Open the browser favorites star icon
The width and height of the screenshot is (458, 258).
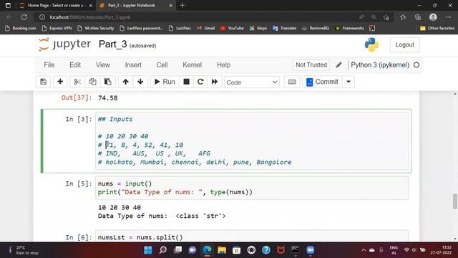(x=403, y=17)
